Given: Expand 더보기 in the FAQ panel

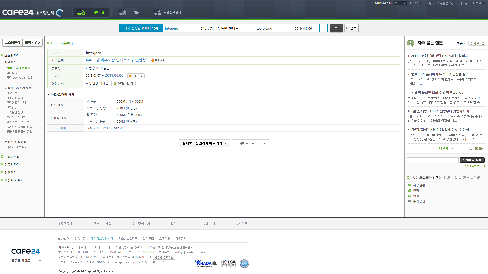Looking at the screenshot, I should [446, 148].
